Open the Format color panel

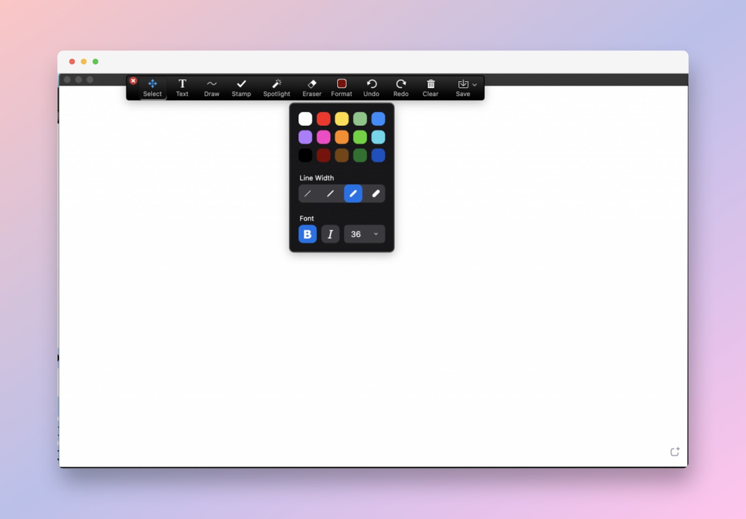342,88
